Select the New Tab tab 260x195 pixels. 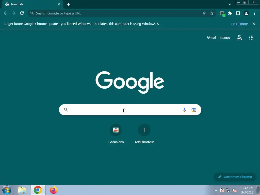[x=32, y=4]
